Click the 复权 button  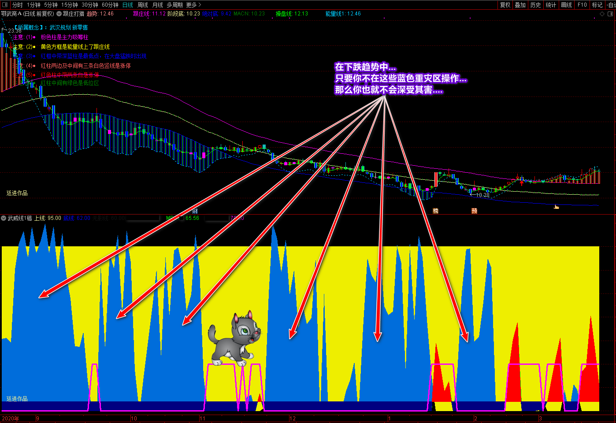(x=505, y=5)
